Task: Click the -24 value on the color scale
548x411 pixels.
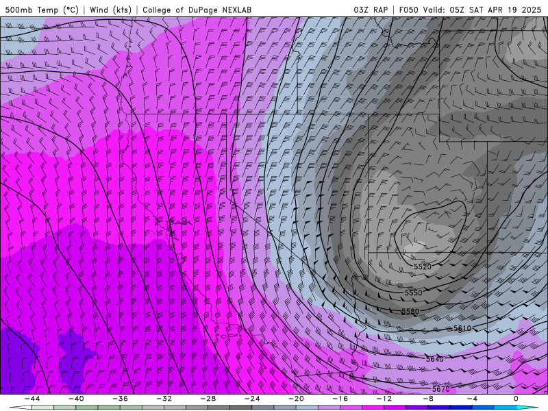Action: (x=252, y=399)
